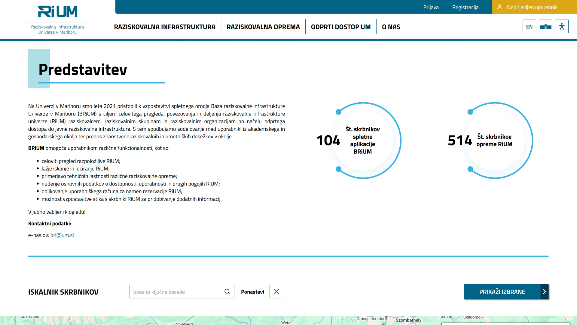The width and height of the screenshot is (577, 325).
Task: Clear search with the X icon
Action: click(x=276, y=292)
